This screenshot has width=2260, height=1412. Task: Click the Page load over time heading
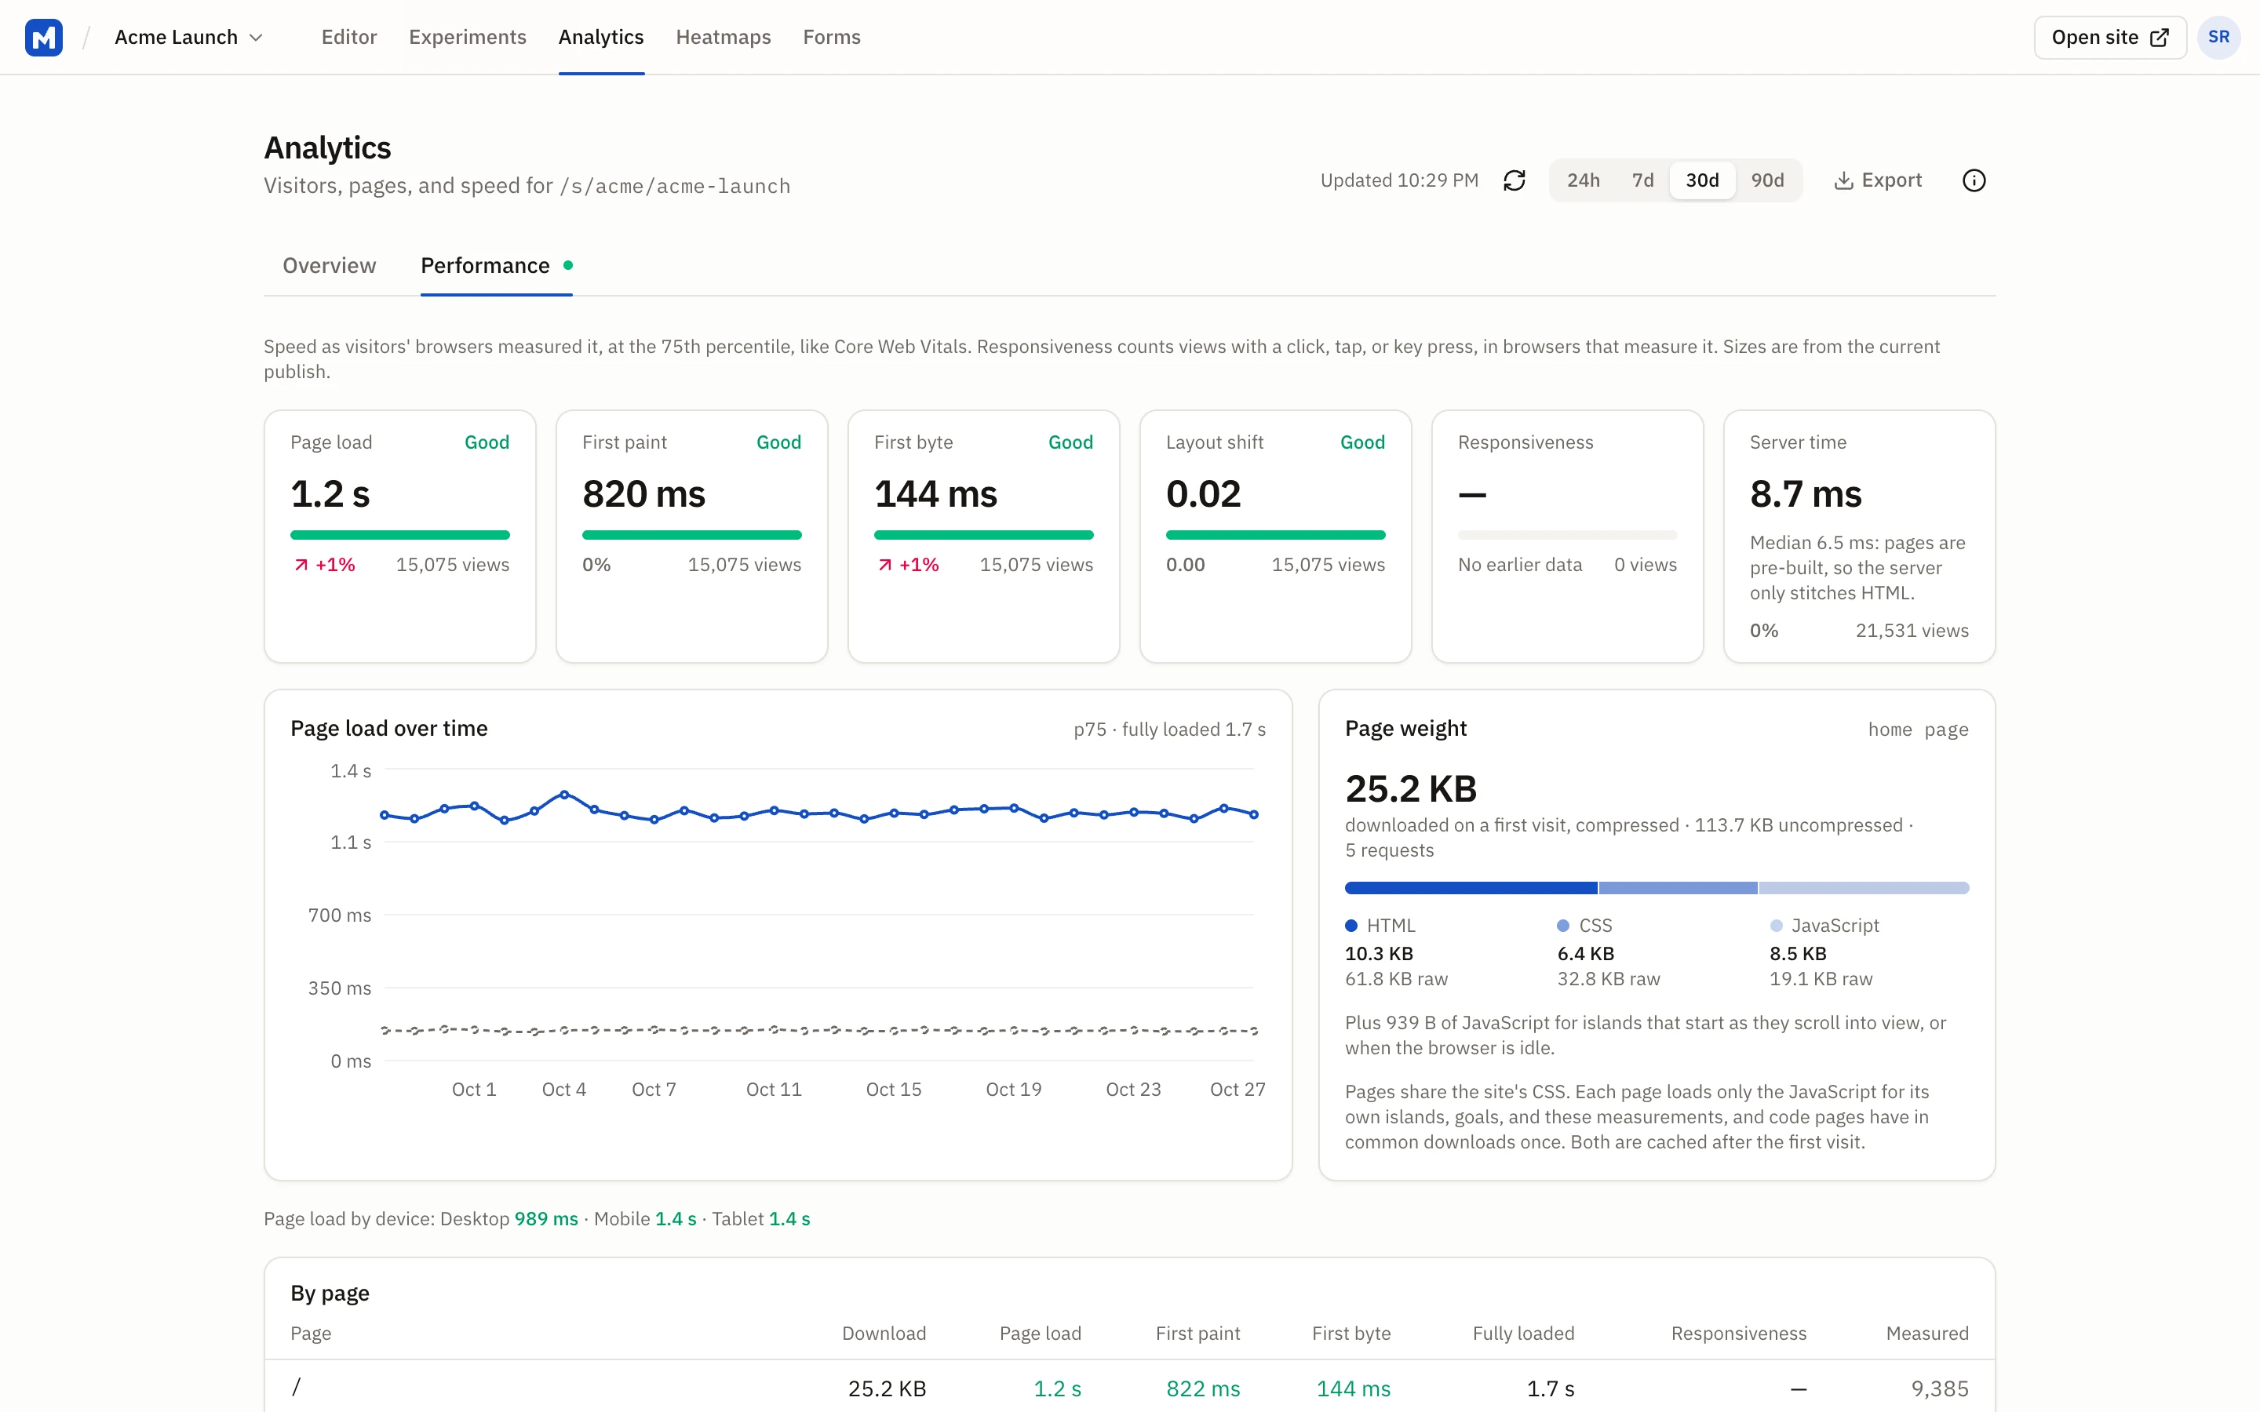(388, 729)
